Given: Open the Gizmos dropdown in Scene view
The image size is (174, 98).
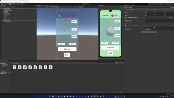Looking at the screenshot, I should click(81, 7).
